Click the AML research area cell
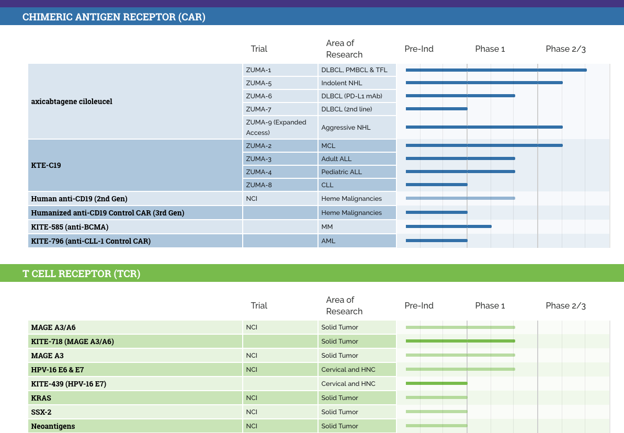The height and width of the screenshot is (433, 624). (357, 241)
